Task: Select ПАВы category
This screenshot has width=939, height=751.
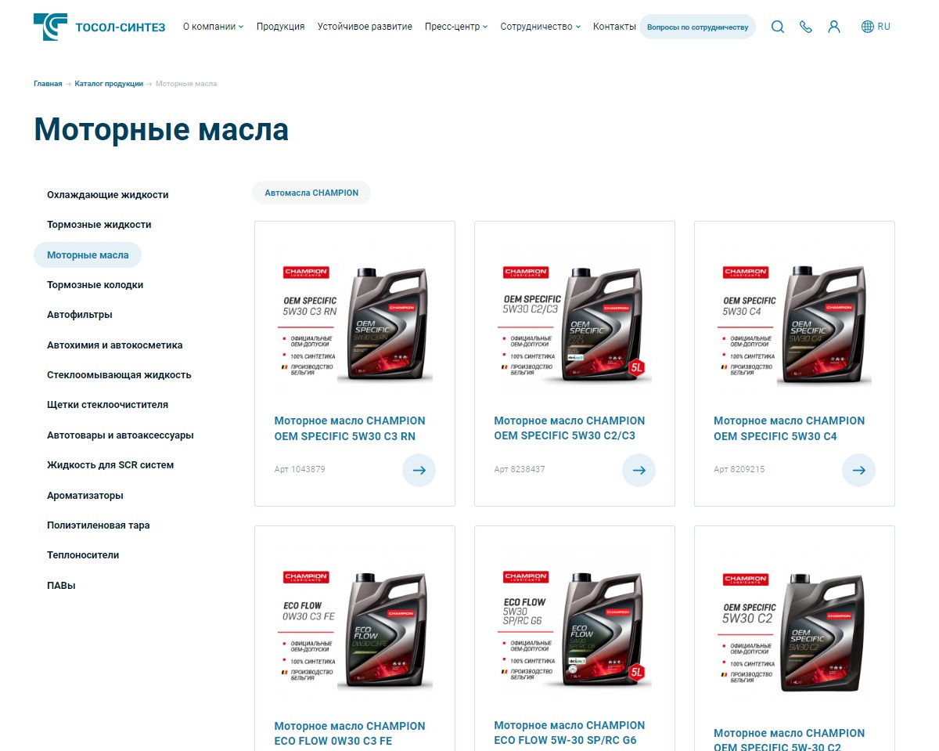Action: pyautogui.click(x=61, y=586)
